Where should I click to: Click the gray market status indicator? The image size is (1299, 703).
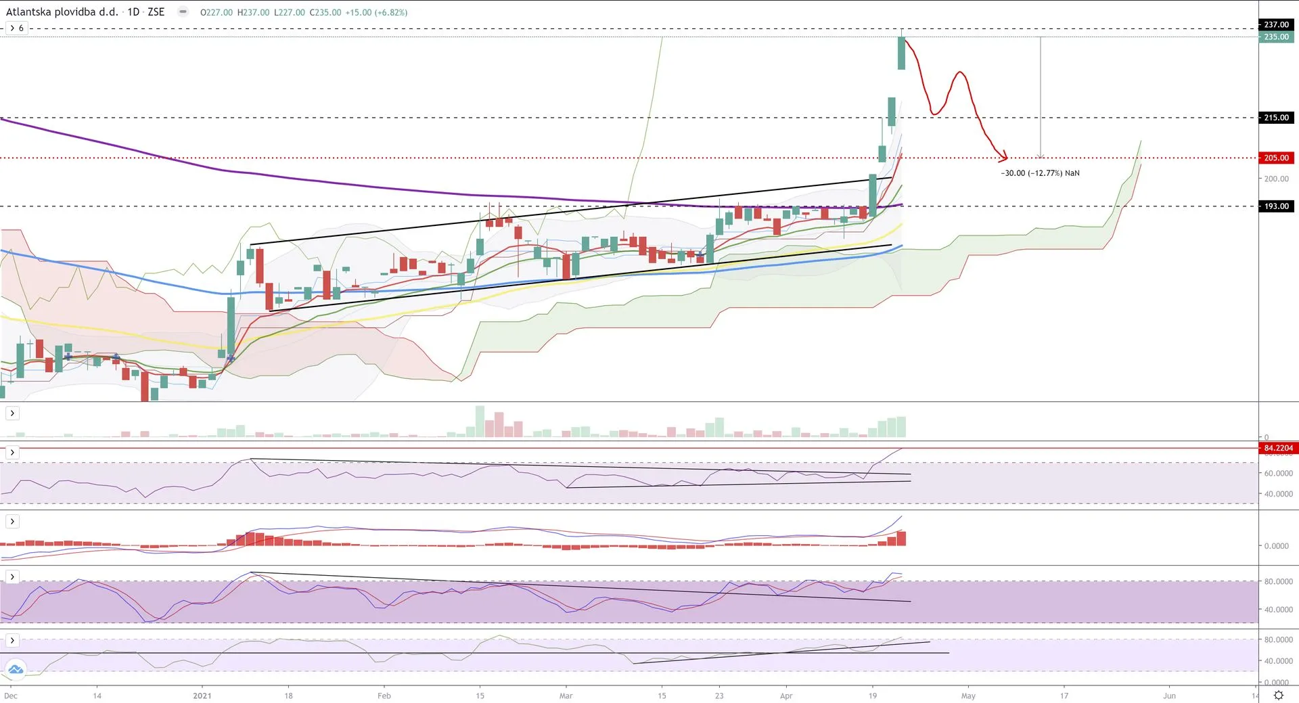click(x=183, y=12)
